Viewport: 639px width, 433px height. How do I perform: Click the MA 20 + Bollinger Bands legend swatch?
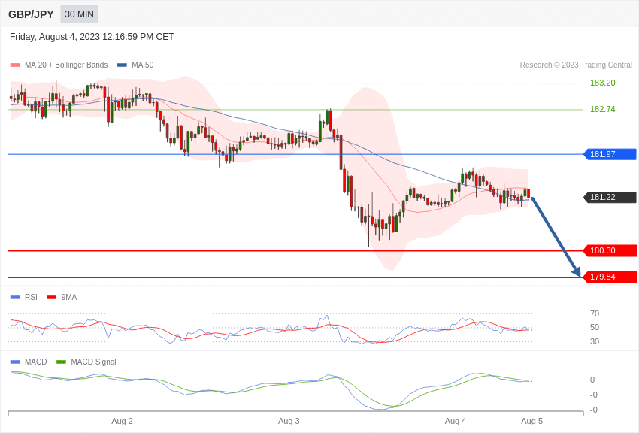pos(15,65)
